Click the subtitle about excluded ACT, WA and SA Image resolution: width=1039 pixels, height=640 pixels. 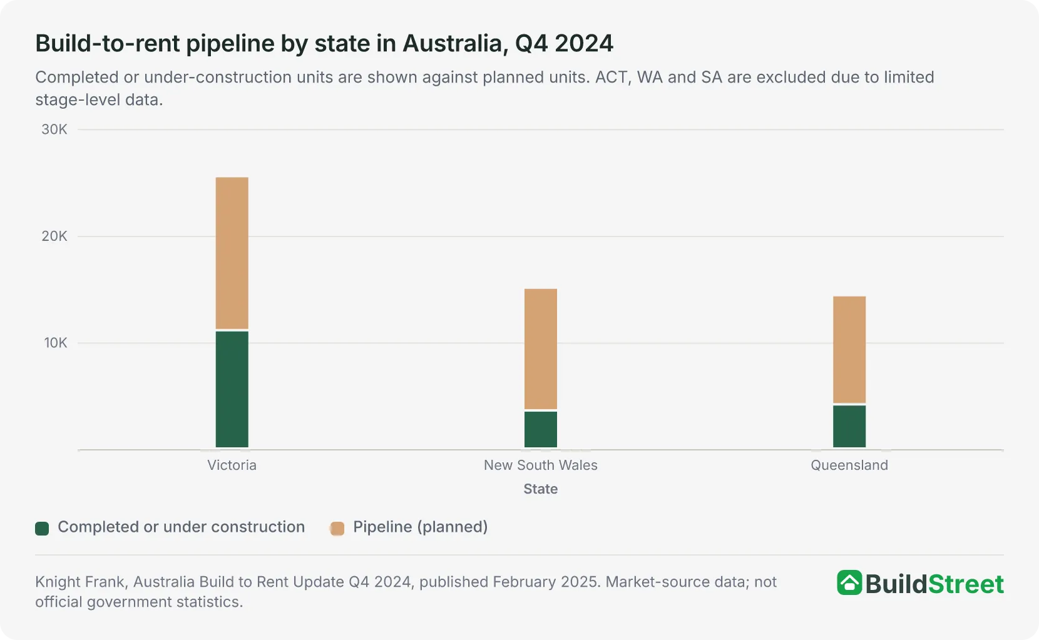pos(485,88)
